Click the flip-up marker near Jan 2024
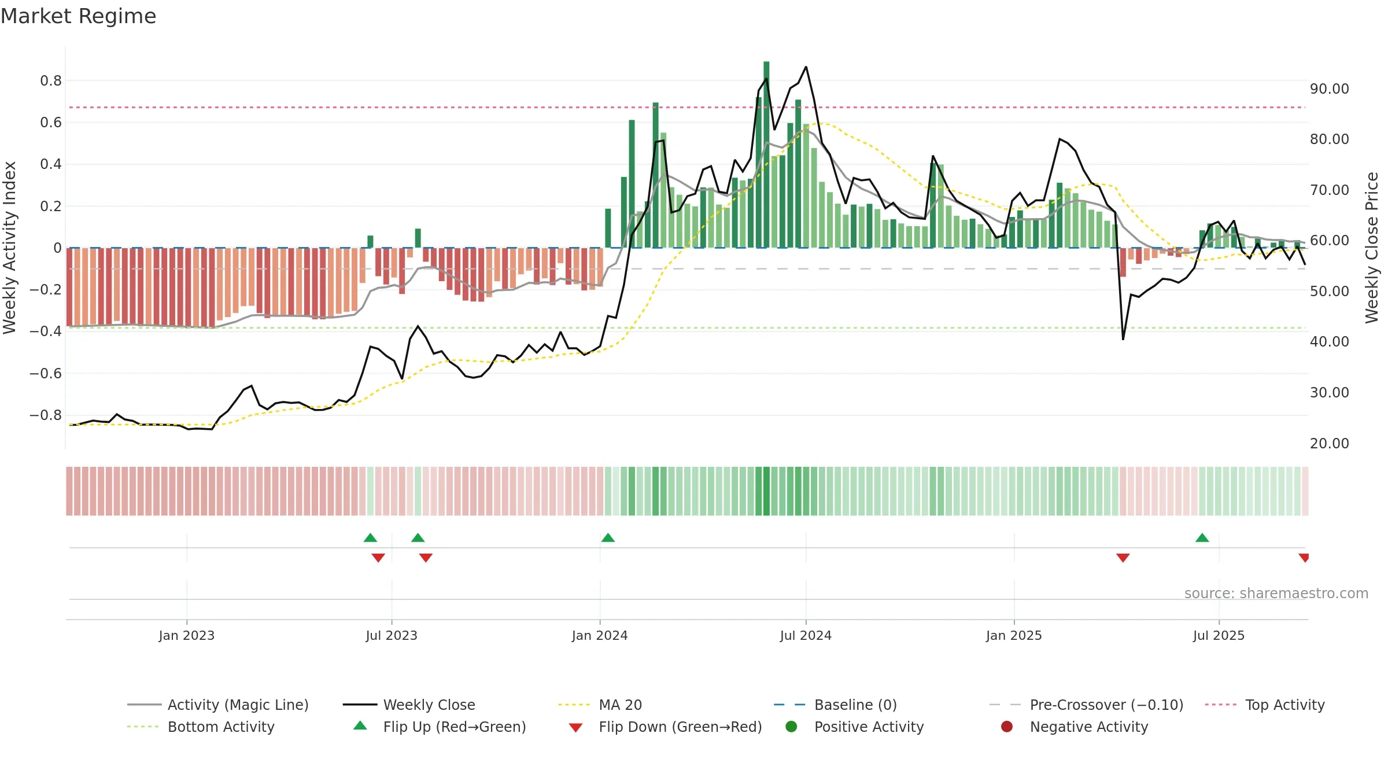Image resolution: width=1388 pixels, height=781 pixels. pos(608,538)
